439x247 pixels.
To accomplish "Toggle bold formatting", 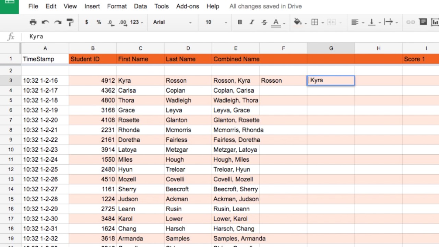I will click(x=240, y=22).
